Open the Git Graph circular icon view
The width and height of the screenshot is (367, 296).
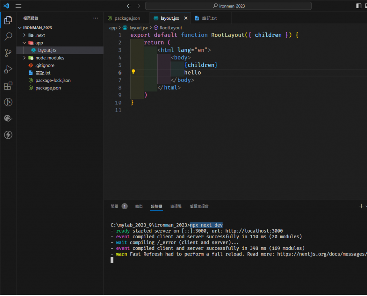(8, 102)
